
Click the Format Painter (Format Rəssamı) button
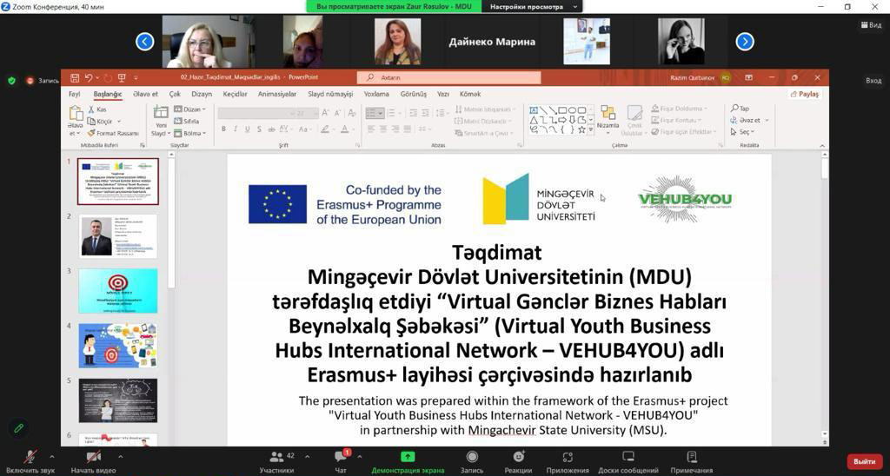[113, 133]
